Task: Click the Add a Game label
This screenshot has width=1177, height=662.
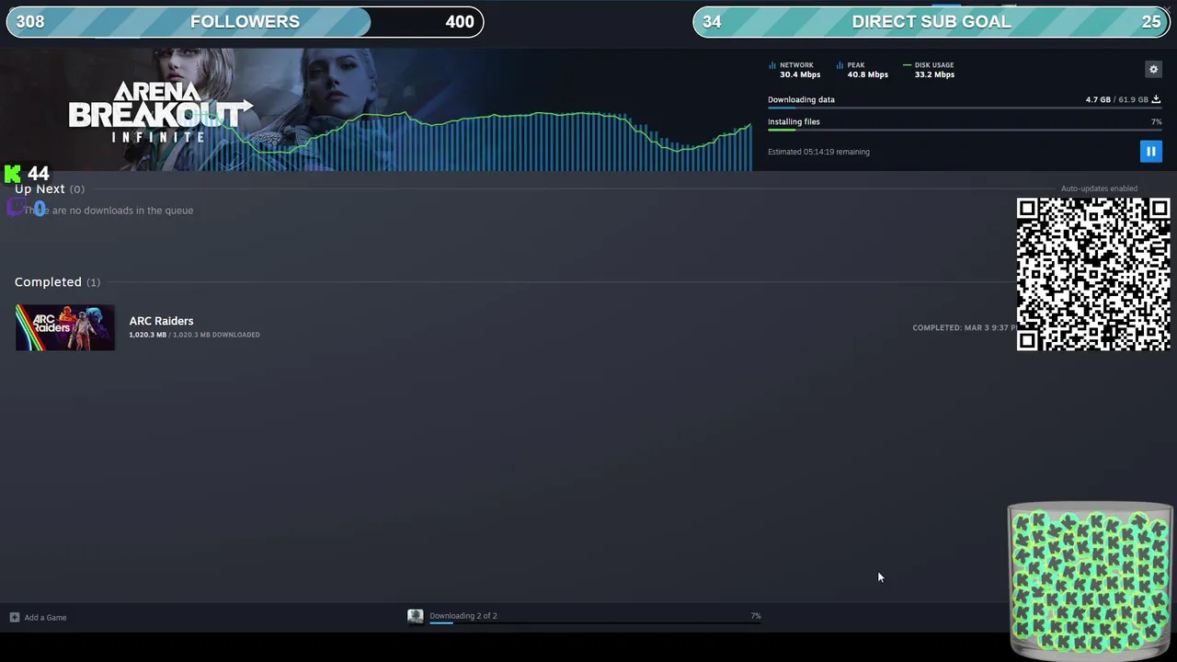Action: coord(45,618)
